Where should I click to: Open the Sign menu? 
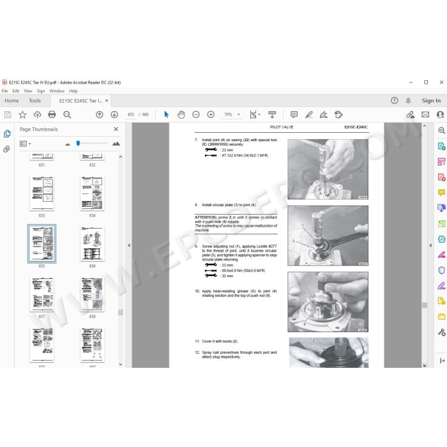tap(41, 91)
